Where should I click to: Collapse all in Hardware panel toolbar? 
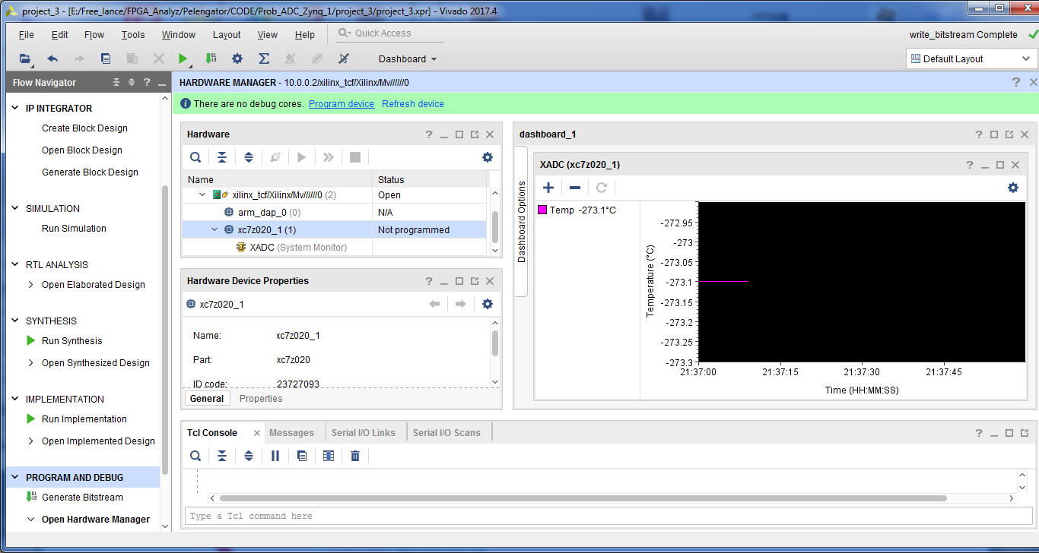coord(222,157)
